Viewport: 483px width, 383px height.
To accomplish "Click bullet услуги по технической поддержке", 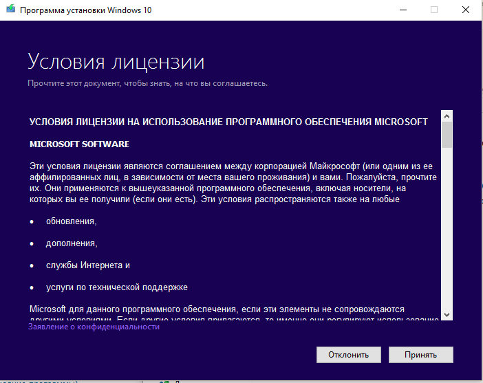I will tap(117, 287).
